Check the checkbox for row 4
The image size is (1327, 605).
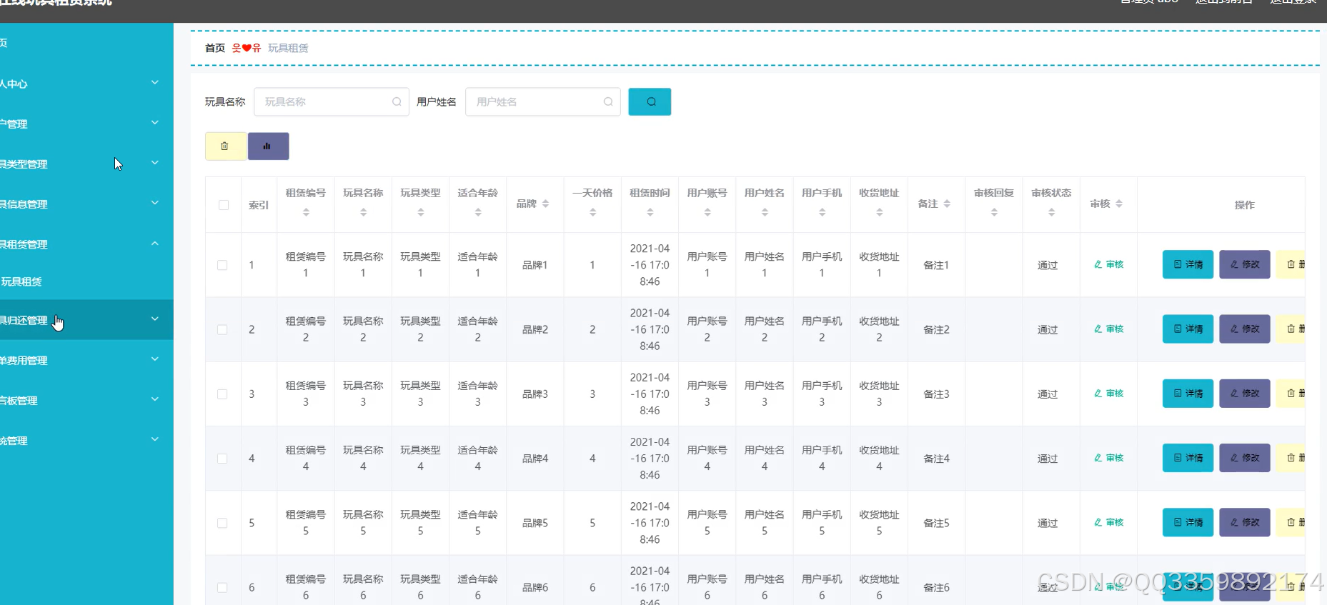(x=222, y=459)
